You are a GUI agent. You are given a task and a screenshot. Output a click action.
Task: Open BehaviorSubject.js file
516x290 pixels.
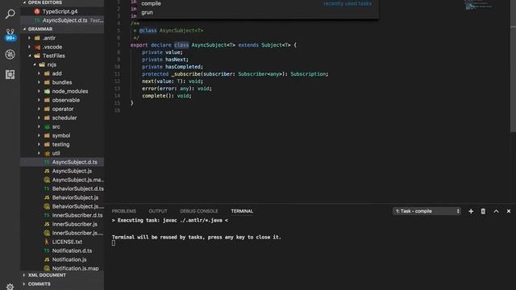pyautogui.click(x=75, y=197)
